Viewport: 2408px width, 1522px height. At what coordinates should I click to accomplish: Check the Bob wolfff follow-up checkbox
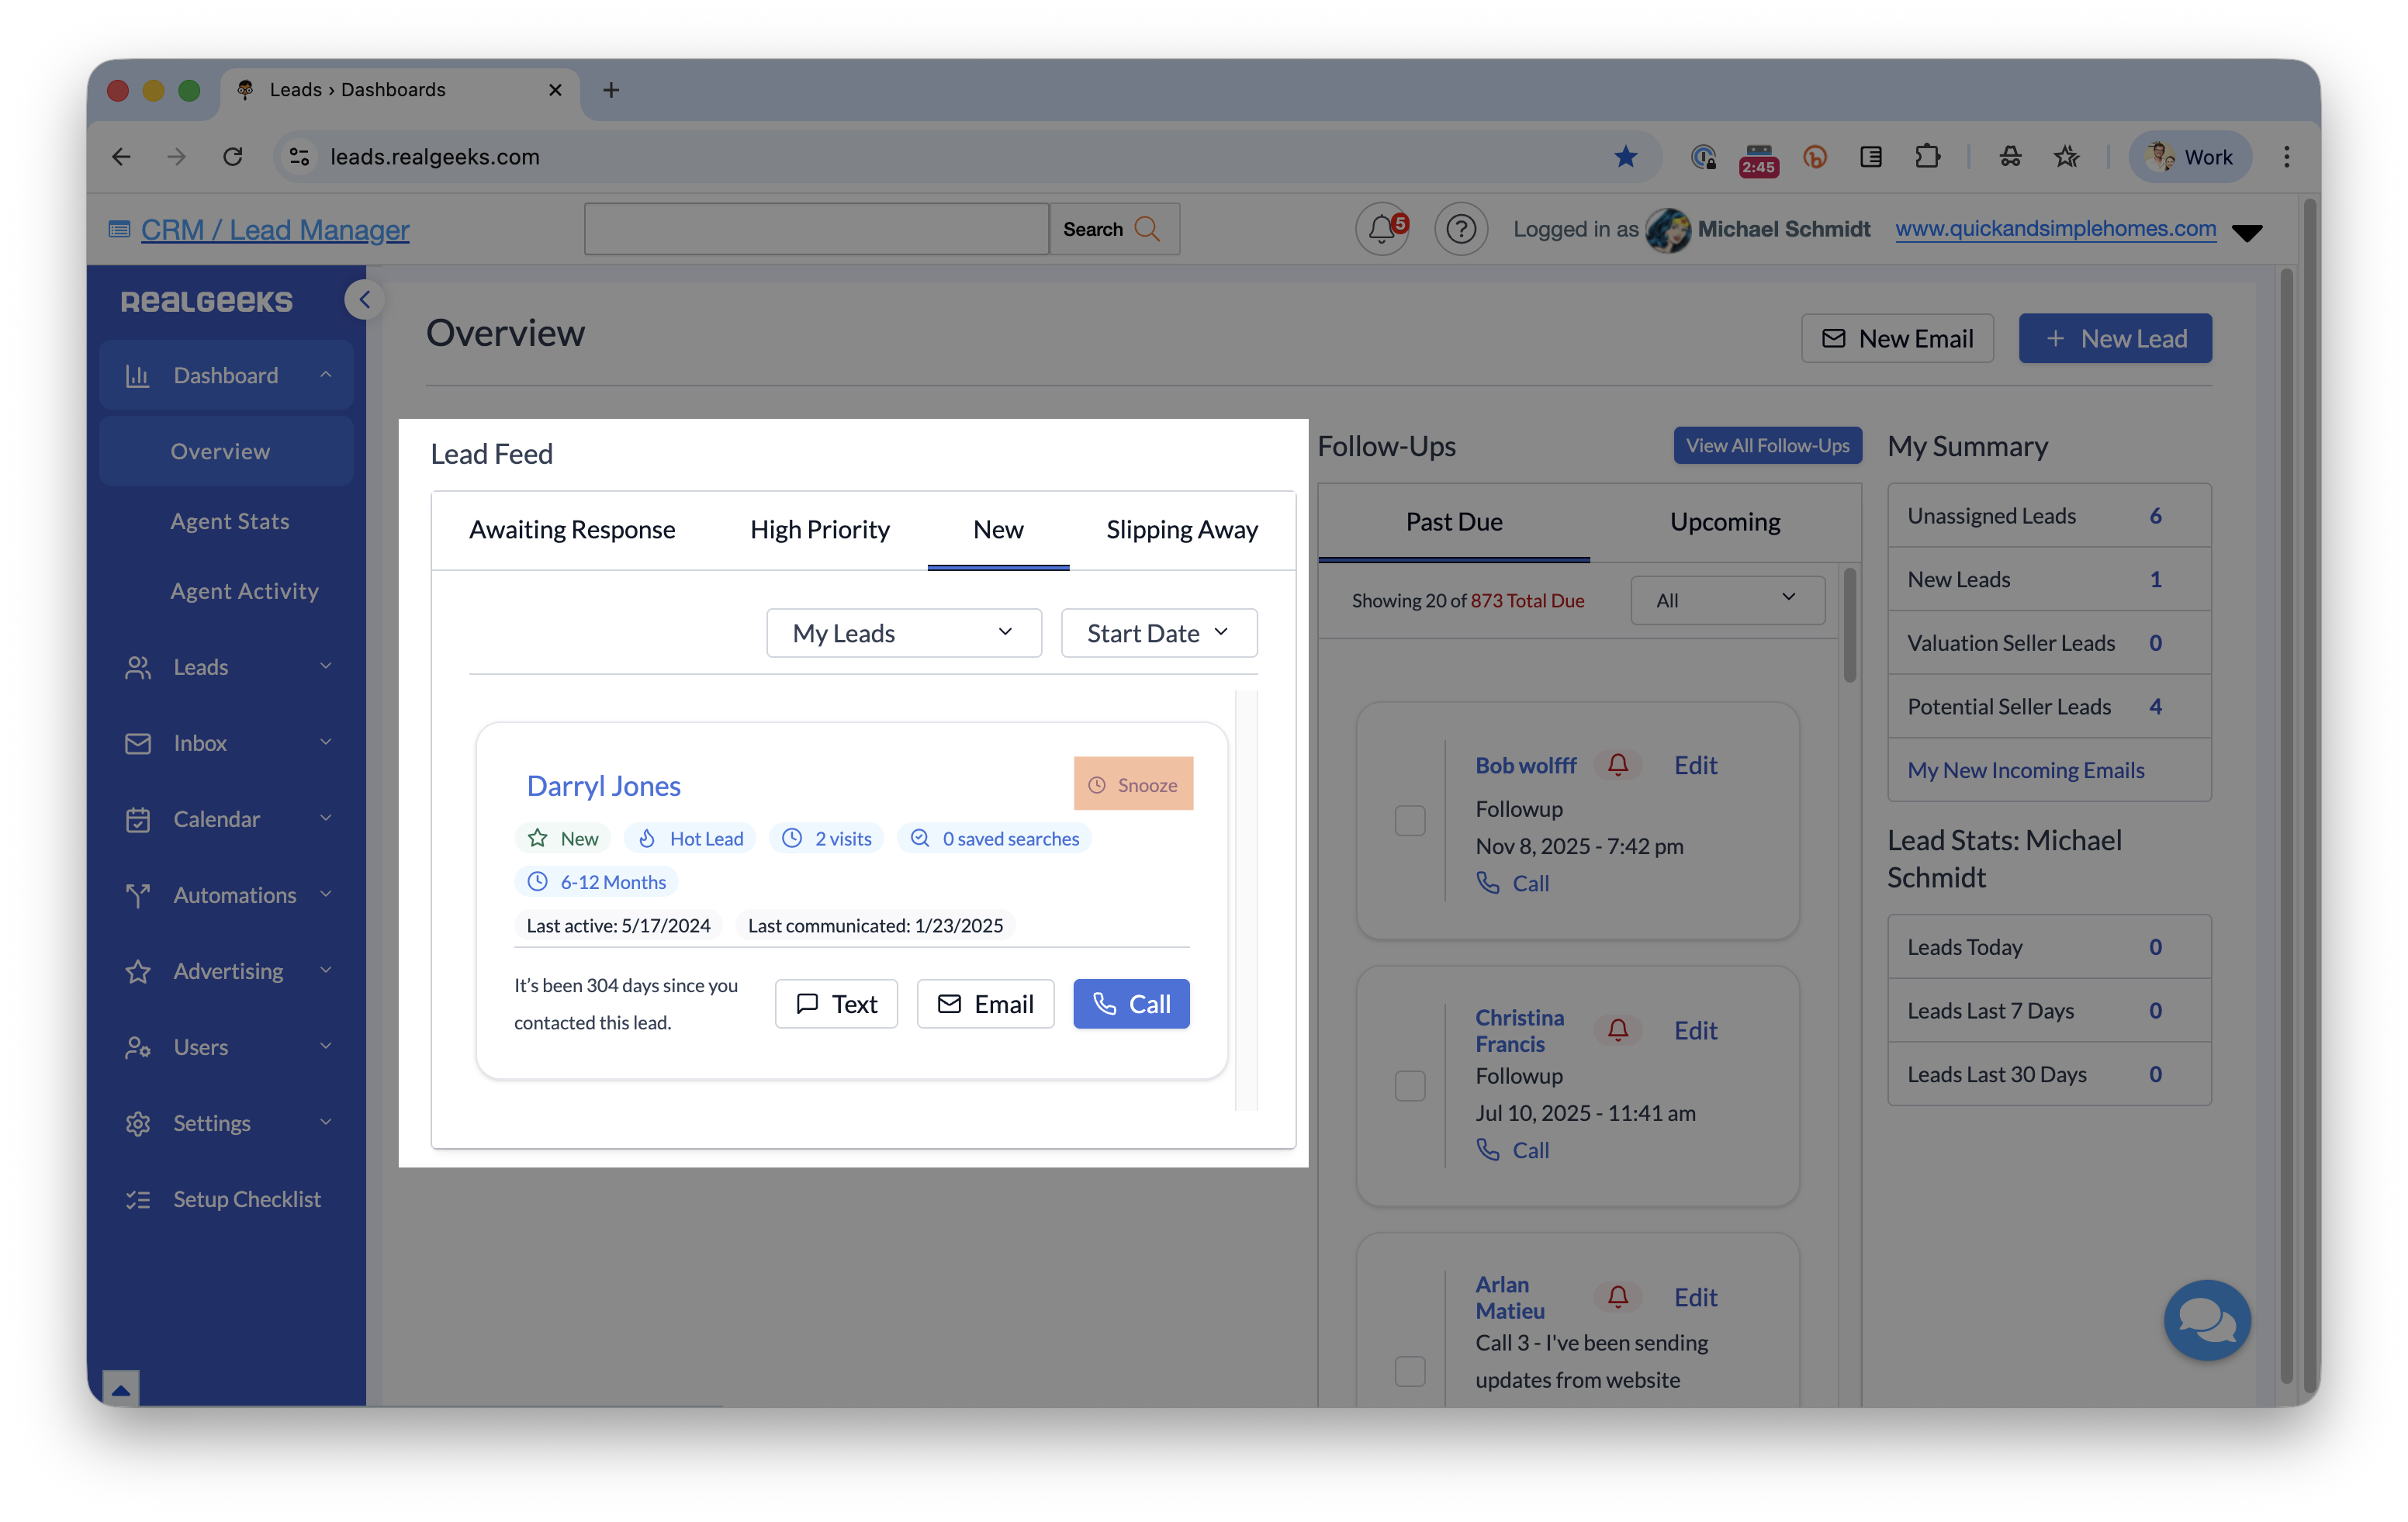[1409, 821]
